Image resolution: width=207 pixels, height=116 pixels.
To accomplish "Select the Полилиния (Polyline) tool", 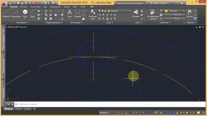I will point(16,14).
